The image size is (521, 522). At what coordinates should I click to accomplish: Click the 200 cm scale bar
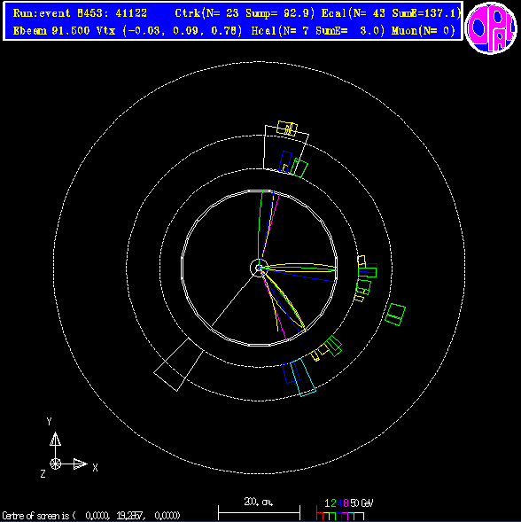click(259, 509)
